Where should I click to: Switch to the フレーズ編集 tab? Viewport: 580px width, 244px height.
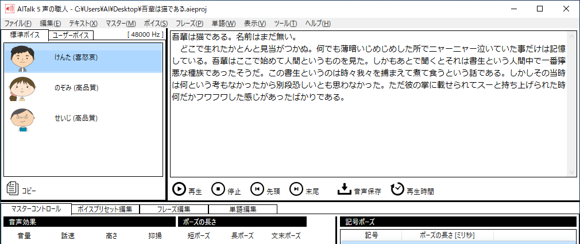click(174, 209)
